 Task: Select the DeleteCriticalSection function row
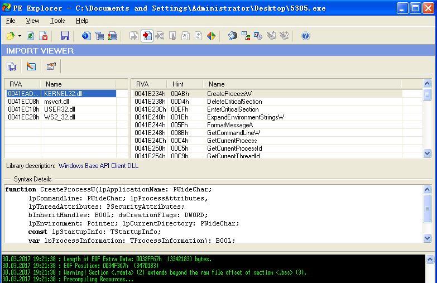[267, 102]
